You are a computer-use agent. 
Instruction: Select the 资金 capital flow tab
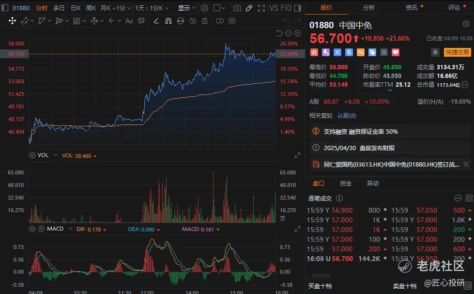[346, 183]
